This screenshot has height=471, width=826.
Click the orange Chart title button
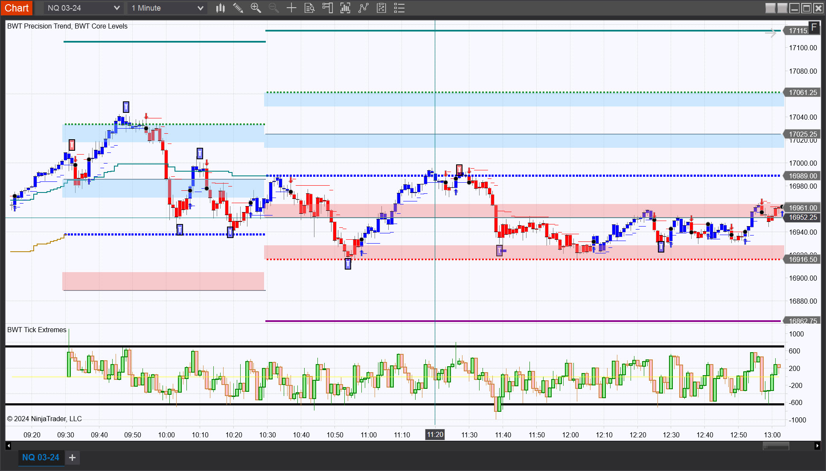click(17, 8)
